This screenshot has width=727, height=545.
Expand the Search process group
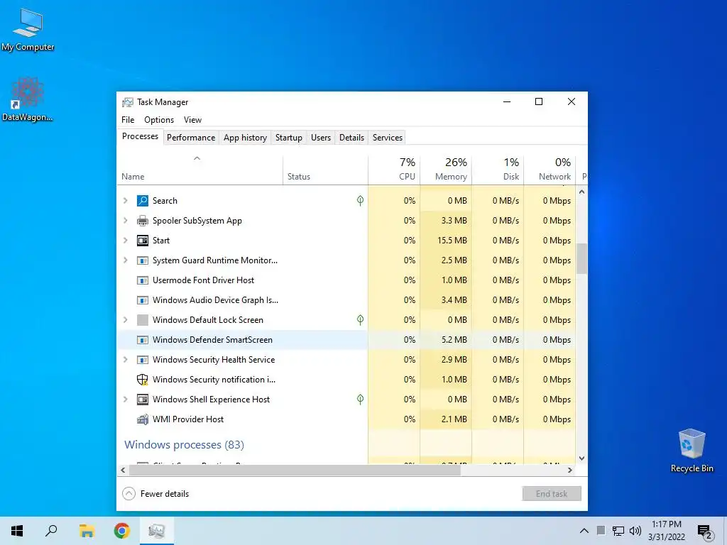[x=125, y=201]
